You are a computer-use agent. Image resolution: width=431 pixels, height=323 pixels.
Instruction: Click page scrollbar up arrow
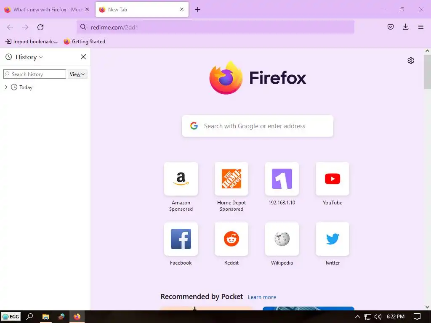click(x=427, y=51)
